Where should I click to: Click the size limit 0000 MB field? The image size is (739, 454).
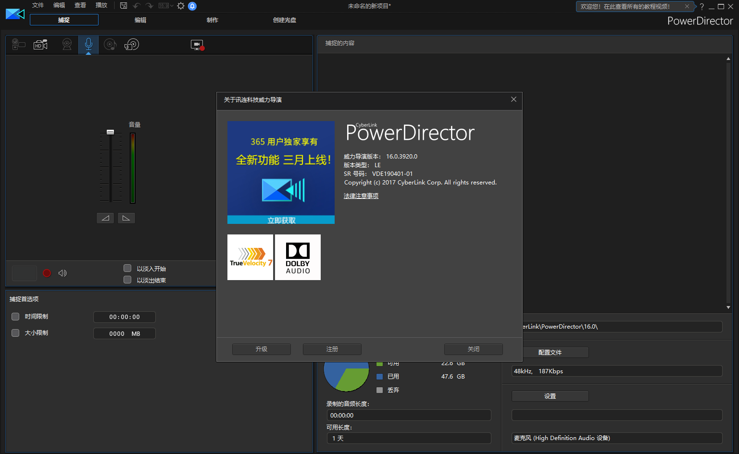(x=125, y=333)
